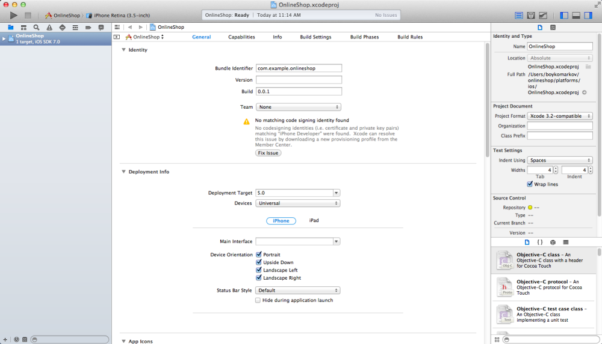
Task: Open the Build Rules tab
Action: [x=410, y=37]
